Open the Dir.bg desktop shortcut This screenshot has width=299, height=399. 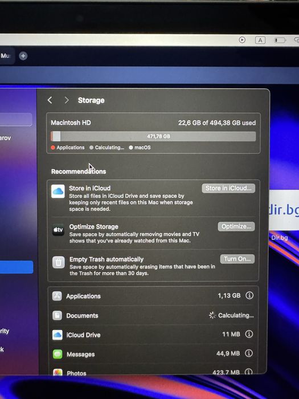pyautogui.click(x=284, y=214)
